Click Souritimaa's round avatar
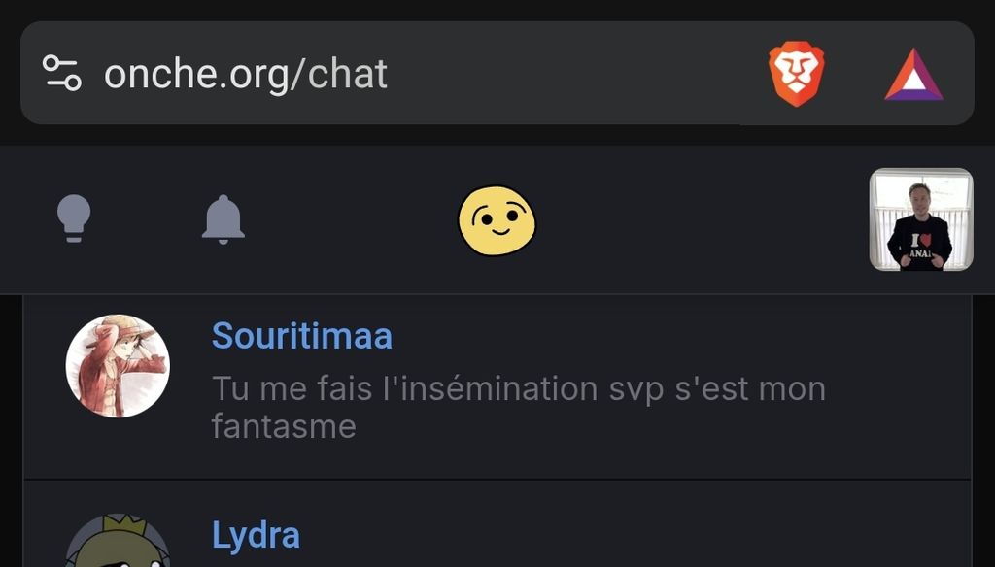Image resolution: width=995 pixels, height=567 pixels. [x=118, y=366]
